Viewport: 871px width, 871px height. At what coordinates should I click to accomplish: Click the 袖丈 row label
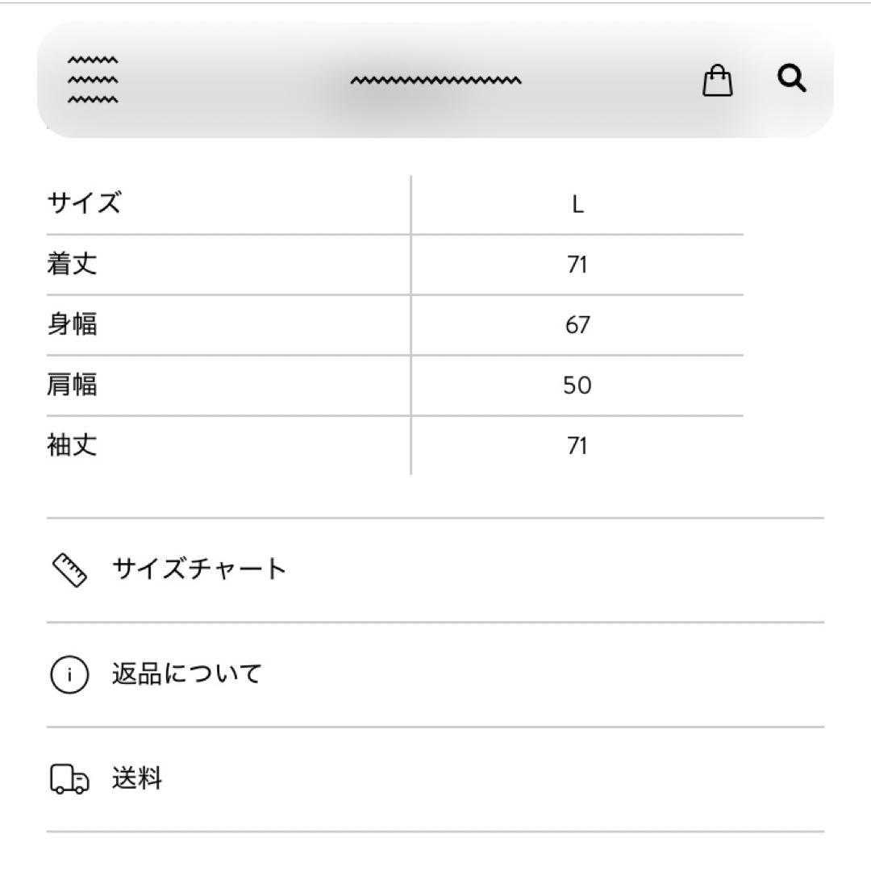(x=73, y=446)
